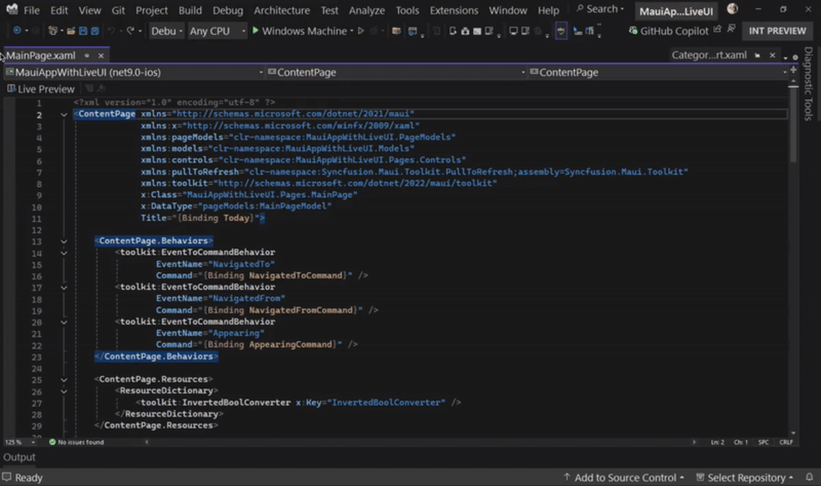Click the INT PREVIEW button
The width and height of the screenshot is (821, 486).
pos(777,31)
